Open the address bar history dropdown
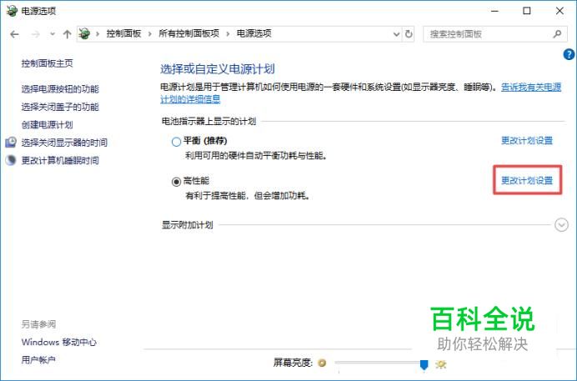Viewport: 577px width, 381px height. click(x=396, y=34)
